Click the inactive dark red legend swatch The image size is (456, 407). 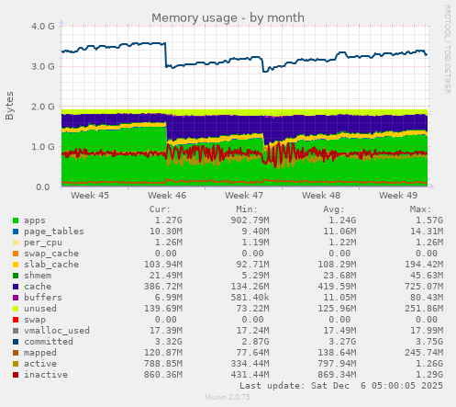tap(16, 375)
